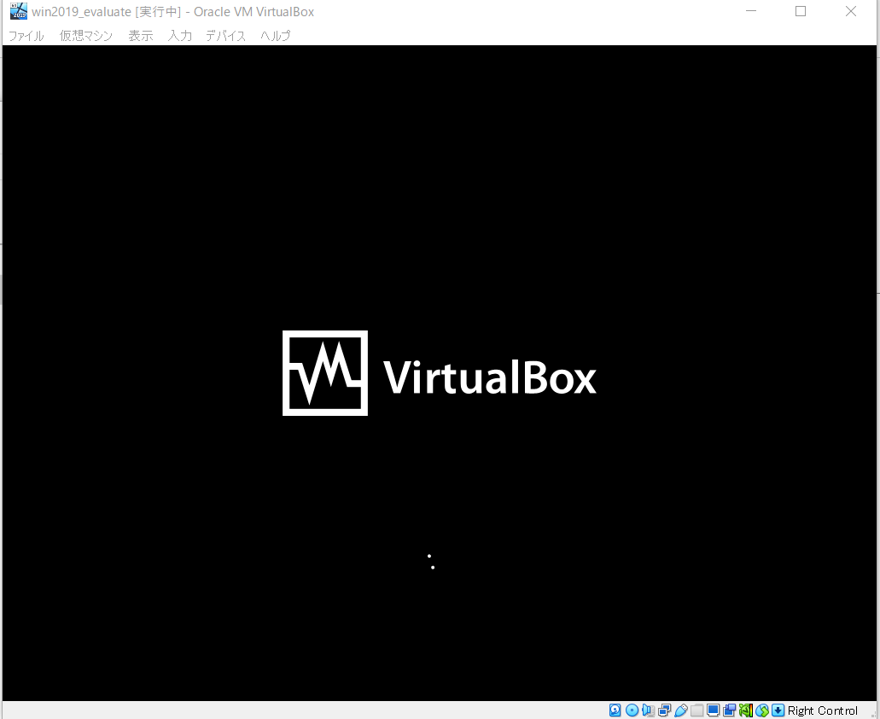Minimize the VirtualBox VM window

point(751,11)
